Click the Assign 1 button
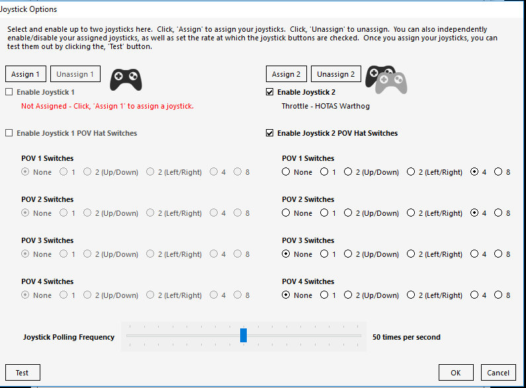 [x=26, y=74]
